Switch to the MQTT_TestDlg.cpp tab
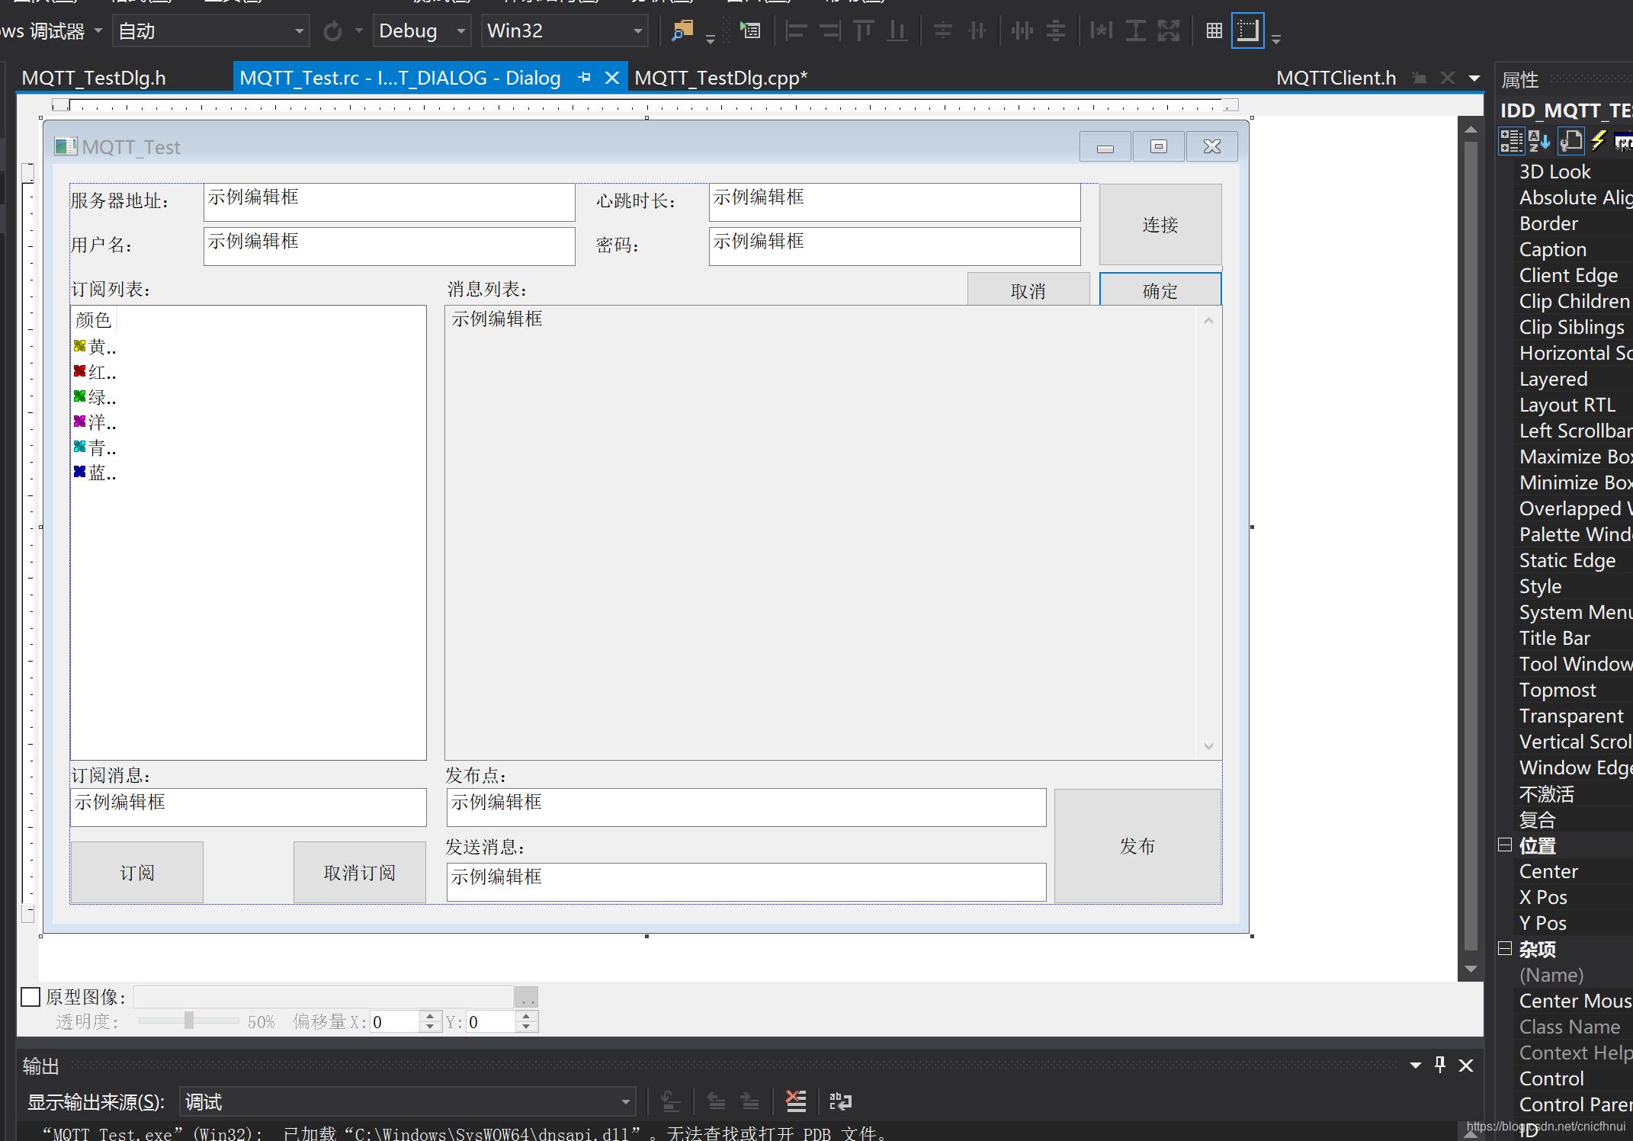The image size is (1633, 1141). click(x=719, y=77)
